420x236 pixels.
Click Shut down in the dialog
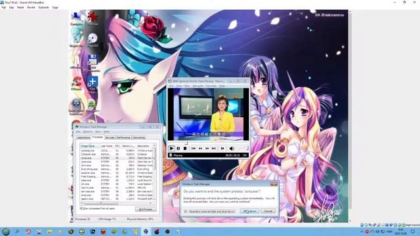click(249, 211)
